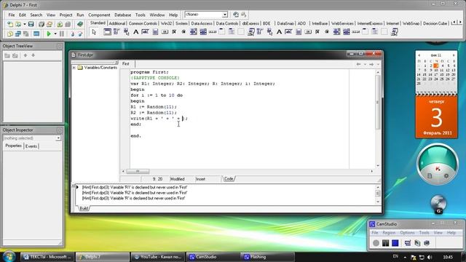Open the saved desktops '<None>' dropdown
Image resolution: width=466 pixels, height=262 pixels.
tap(225, 15)
